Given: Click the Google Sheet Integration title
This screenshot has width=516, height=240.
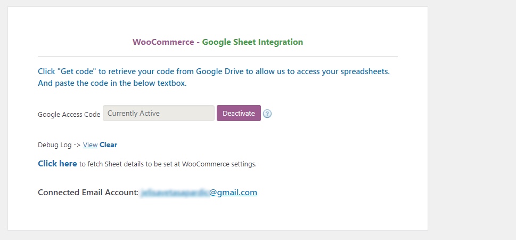Looking at the screenshot, I should (x=252, y=42).
